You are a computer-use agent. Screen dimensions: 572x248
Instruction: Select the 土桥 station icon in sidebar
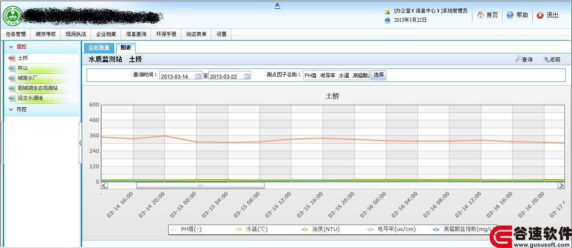pos(12,58)
